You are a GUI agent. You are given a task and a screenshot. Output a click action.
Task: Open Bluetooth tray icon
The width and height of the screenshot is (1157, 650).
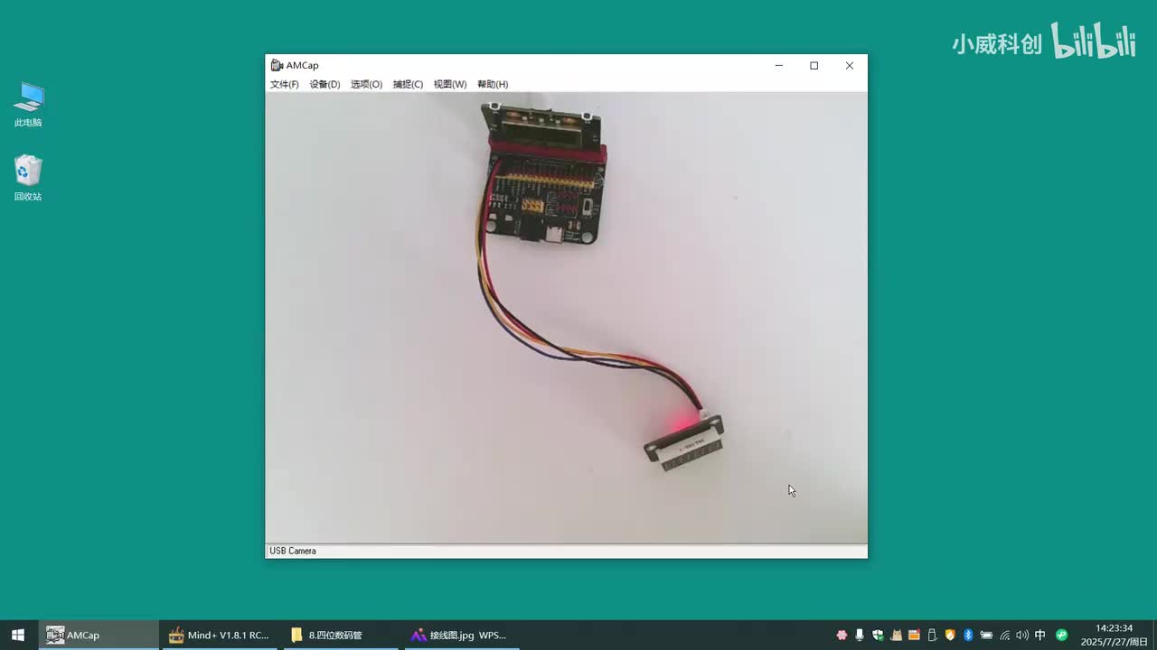tap(968, 635)
